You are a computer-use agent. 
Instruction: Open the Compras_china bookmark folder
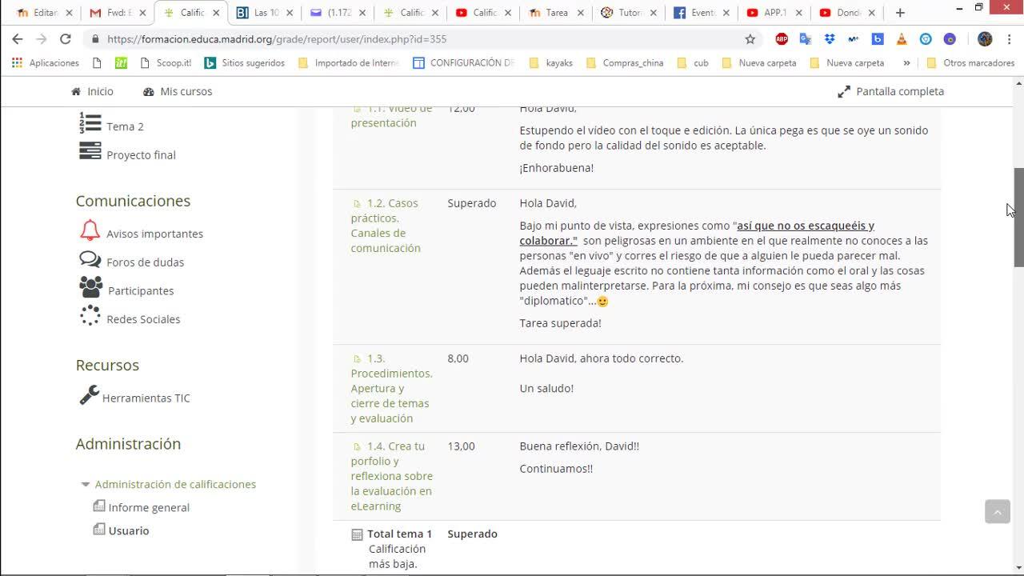tap(625, 62)
